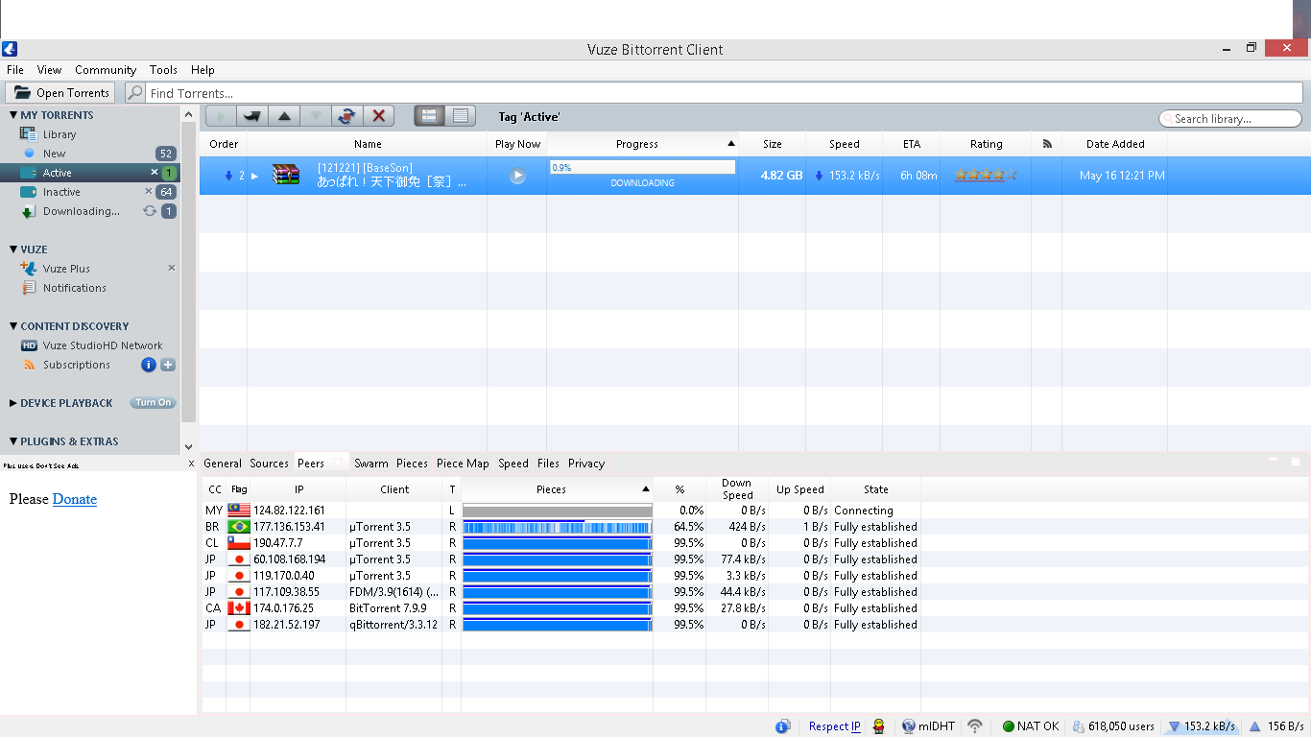
Task: Click the mIDHT globe status icon
Action: click(x=908, y=726)
